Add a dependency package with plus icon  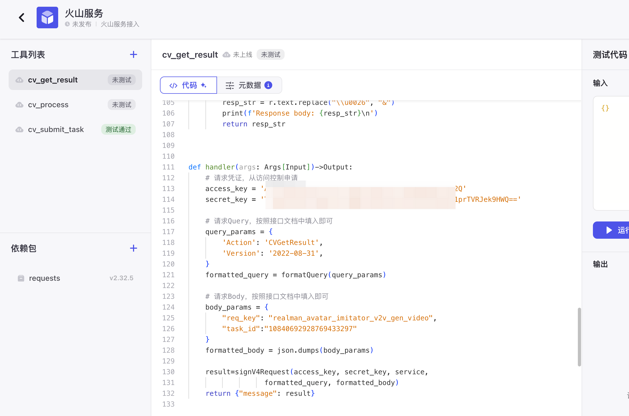coord(133,248)
